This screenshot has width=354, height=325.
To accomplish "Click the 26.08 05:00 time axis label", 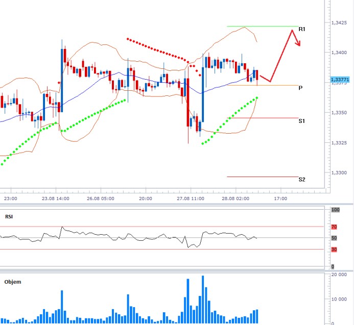I will point(101,198).
